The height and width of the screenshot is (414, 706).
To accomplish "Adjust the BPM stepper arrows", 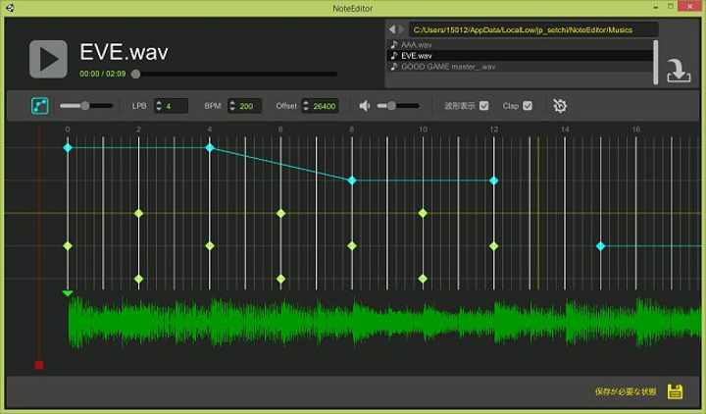I will 232,106.
